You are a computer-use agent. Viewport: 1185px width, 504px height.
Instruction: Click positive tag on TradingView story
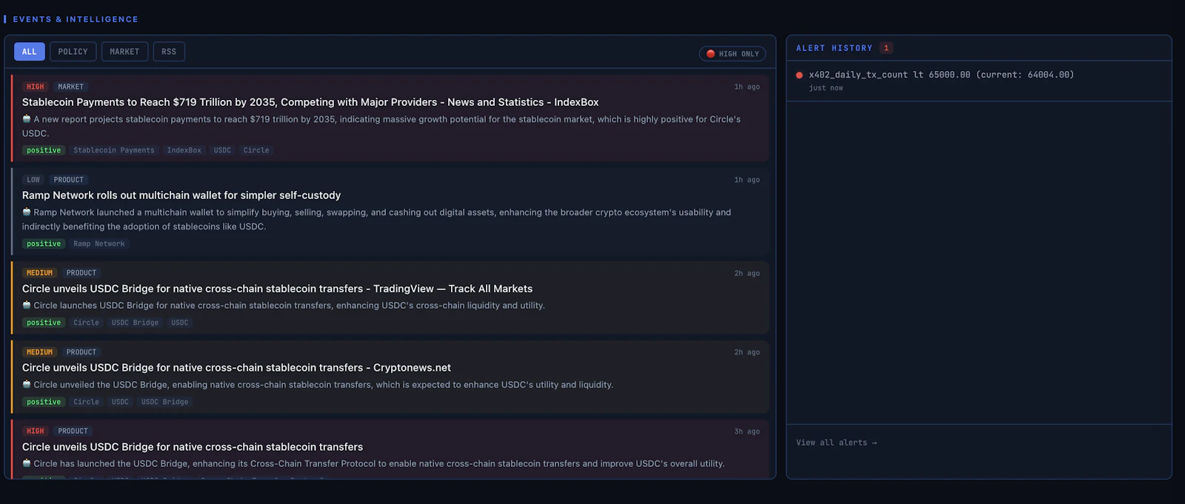click(44, 323)
